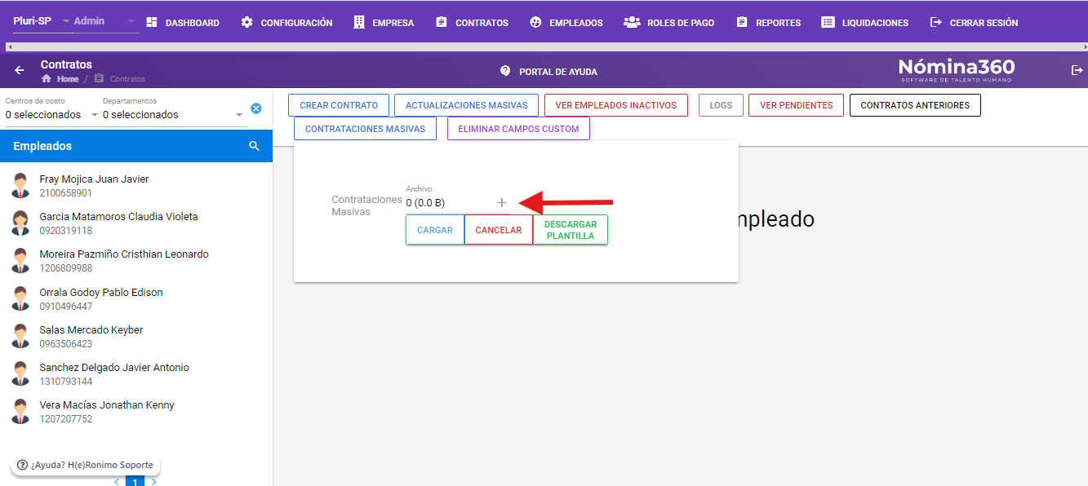Screen dimensions: 1088x486
Task: Click the Liquidaciones list icon
Action: (828, 22)
